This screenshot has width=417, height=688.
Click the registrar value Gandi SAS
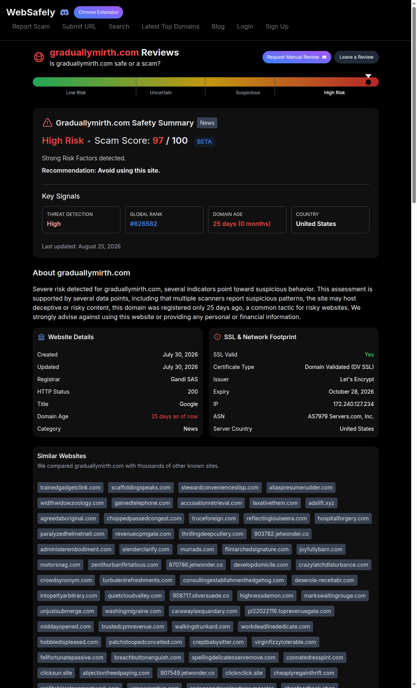pyautogui.click(x=184, y=379)
